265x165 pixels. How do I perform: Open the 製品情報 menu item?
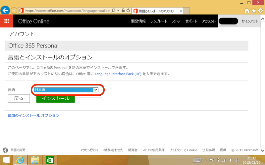tap(138, 21)
